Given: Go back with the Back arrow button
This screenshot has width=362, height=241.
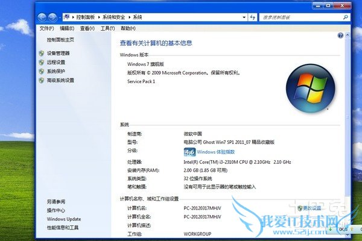Looking at the screenshot, I should tap(42, 17).
